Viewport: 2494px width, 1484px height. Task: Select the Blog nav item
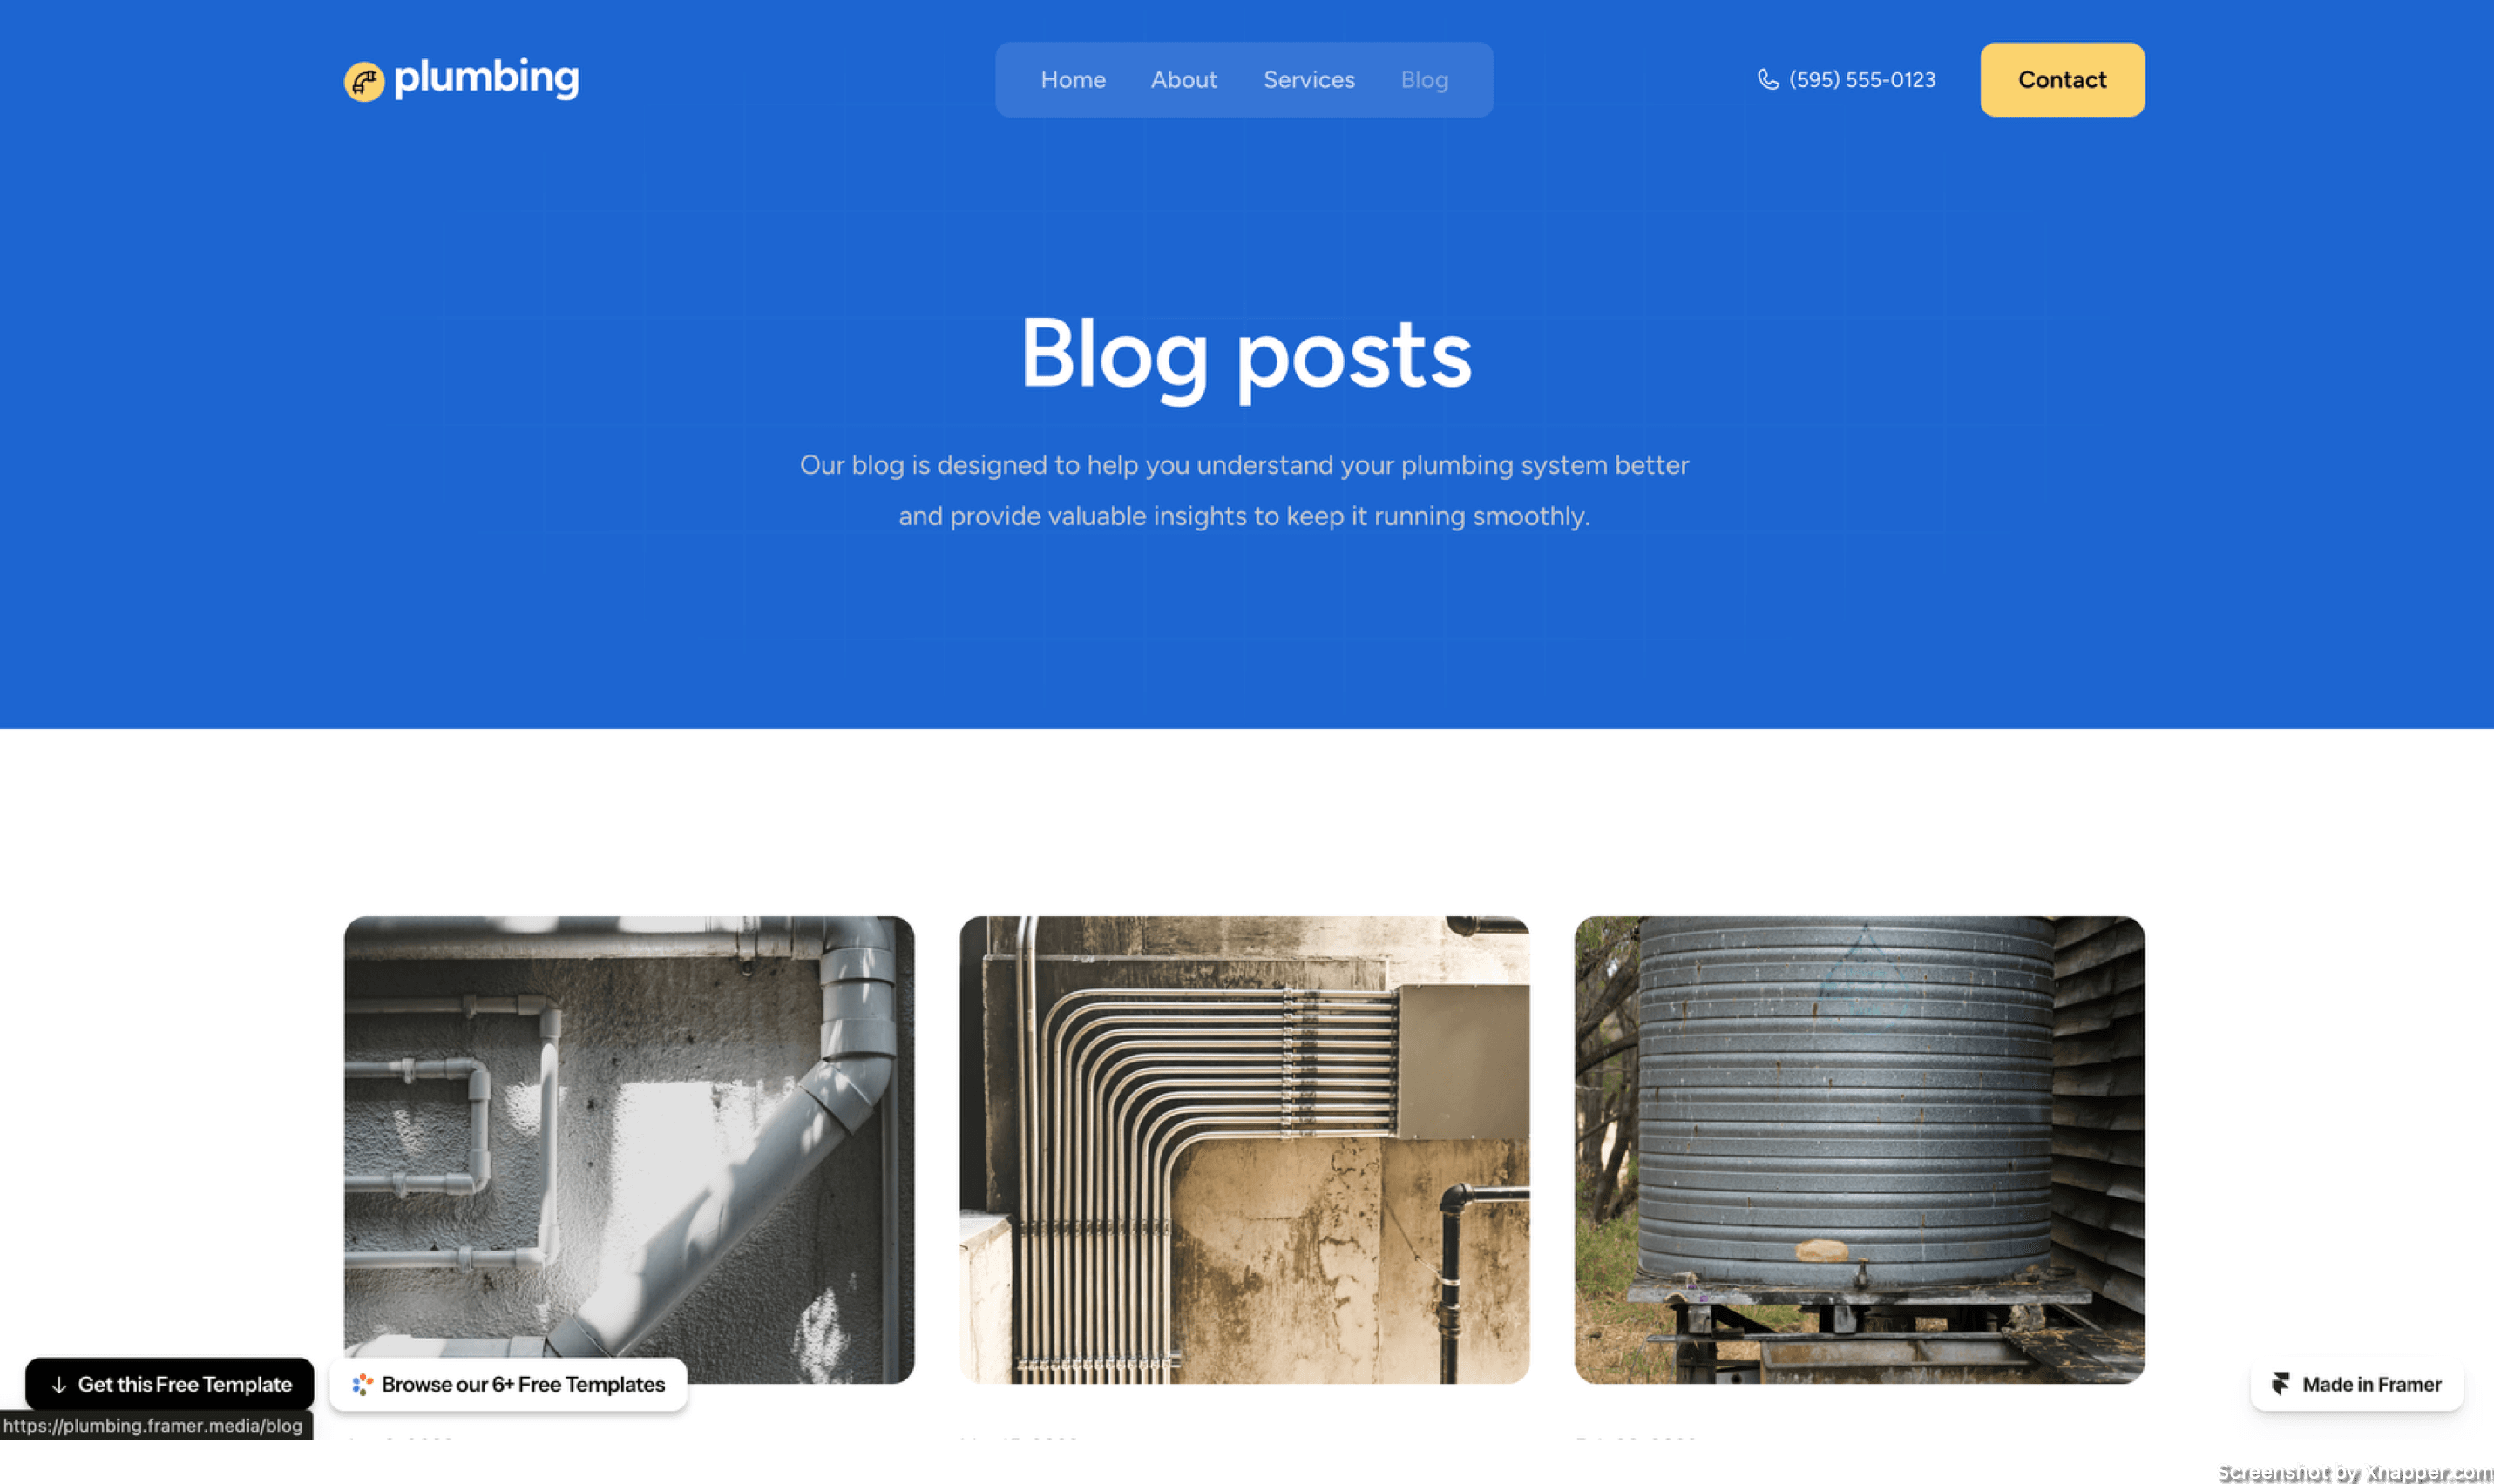[1424, 80]
